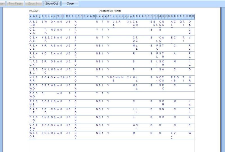Click the column header labeled z.
Screen dimensions: 225x152
pos(55,16)
